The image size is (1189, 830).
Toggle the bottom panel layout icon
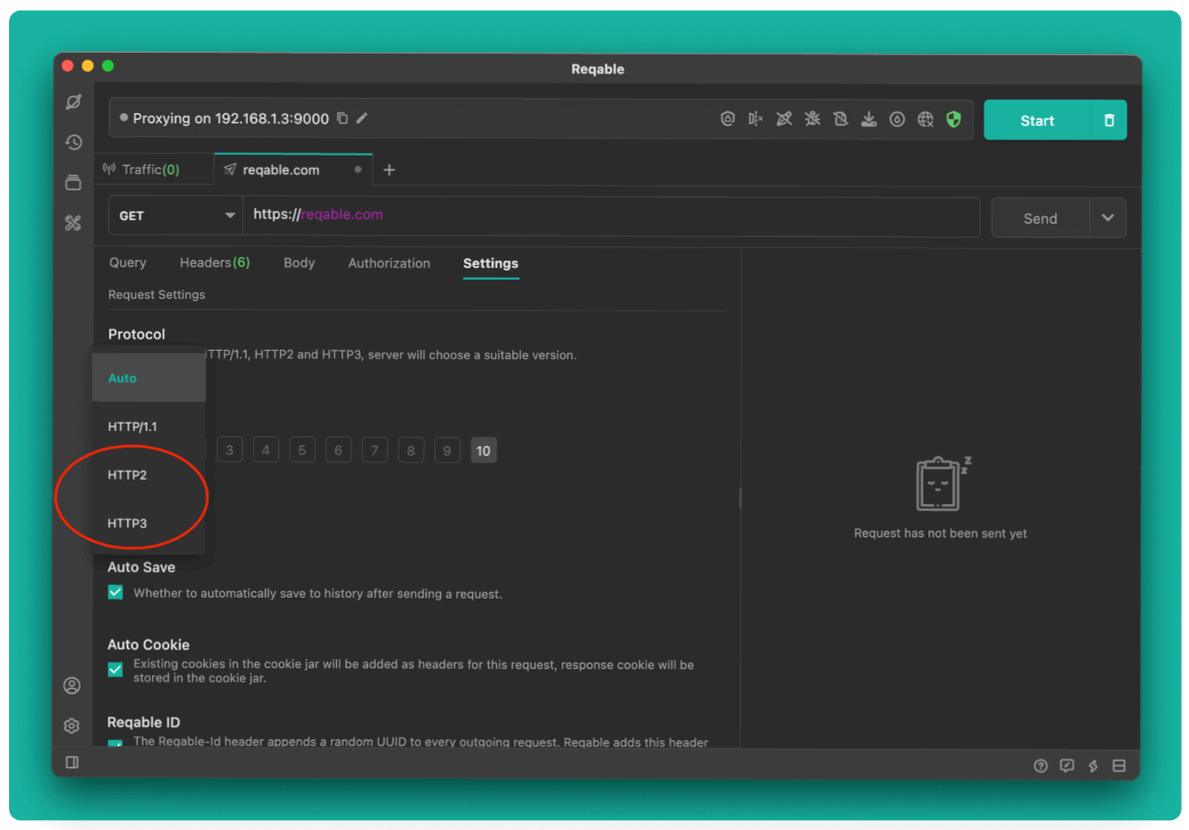(x=1119, y=766)
